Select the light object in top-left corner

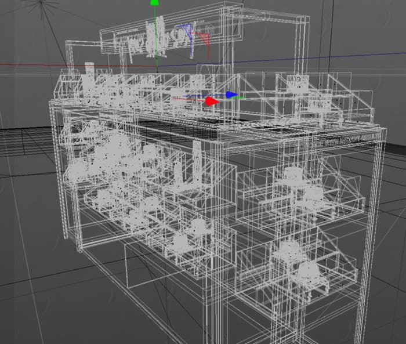pos(42,7)
